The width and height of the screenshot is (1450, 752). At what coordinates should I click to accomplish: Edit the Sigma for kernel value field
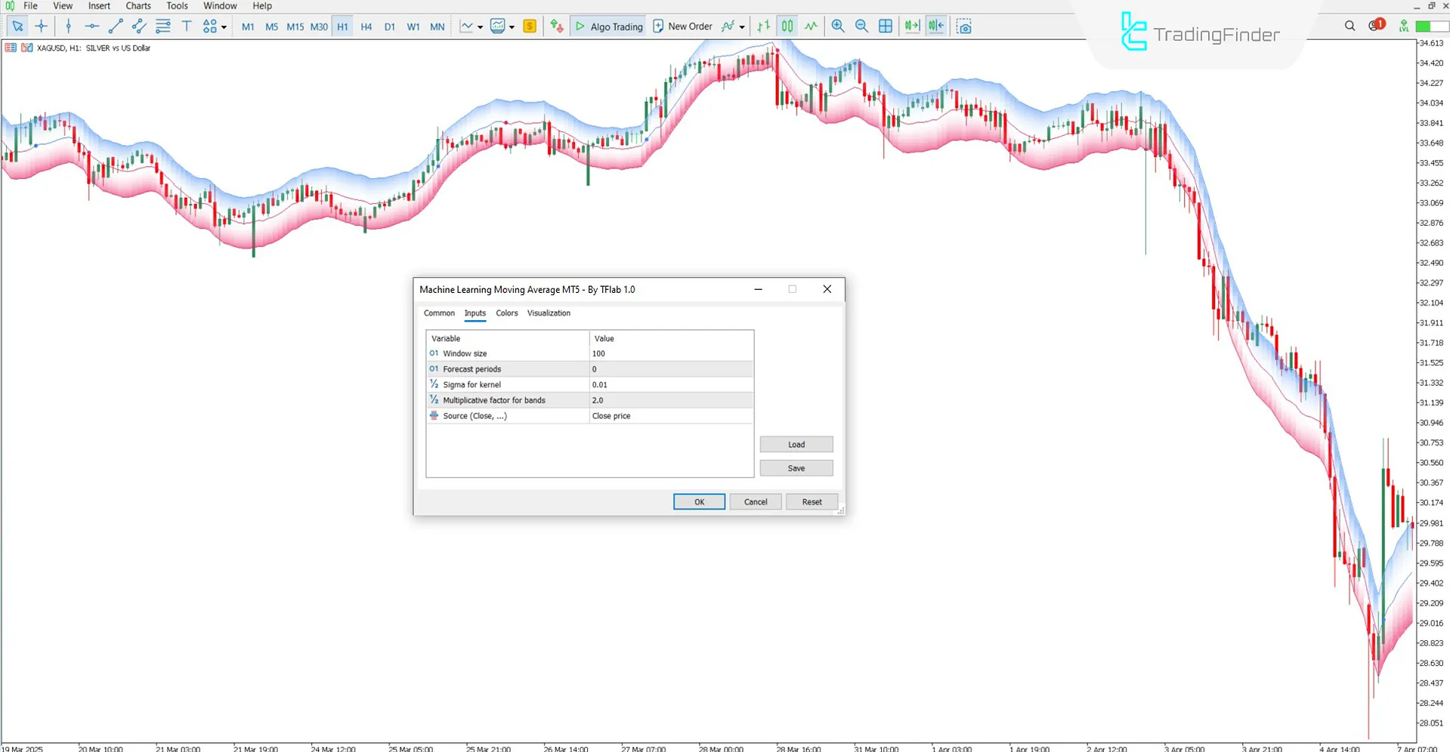[x=669, y=384]
